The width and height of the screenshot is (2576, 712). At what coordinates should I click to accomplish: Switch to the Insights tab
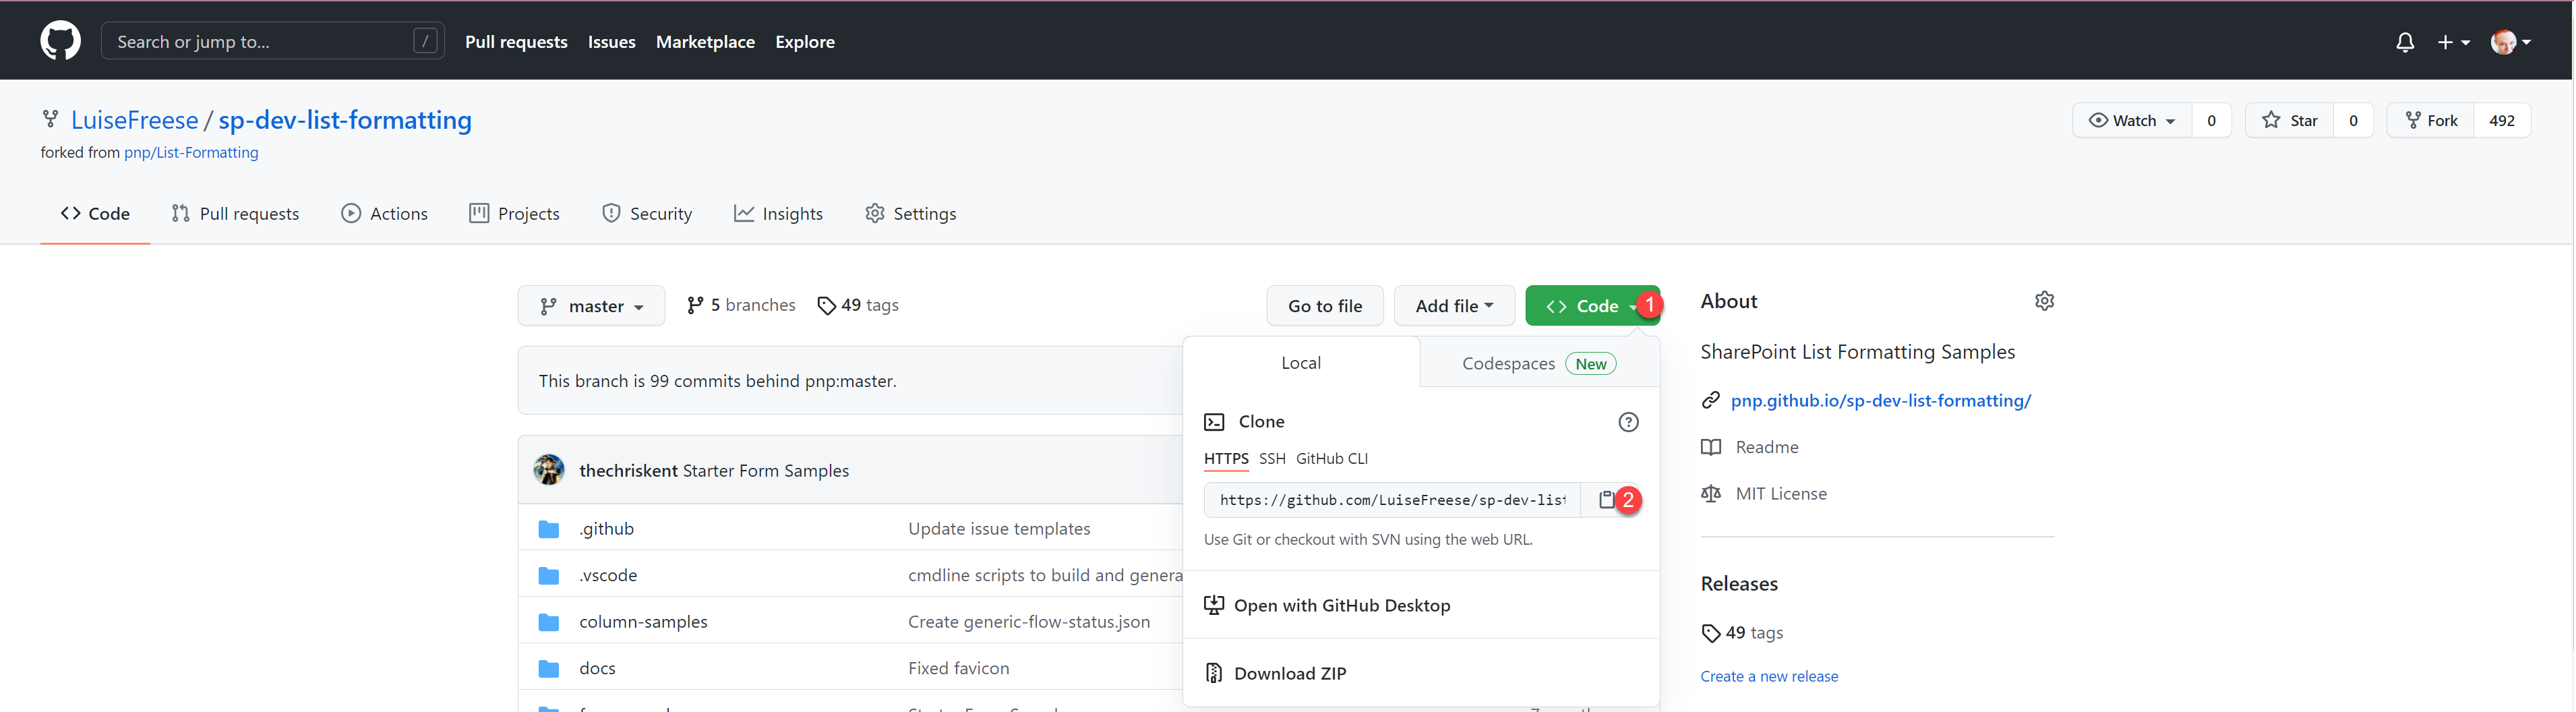tap(778, 213)
